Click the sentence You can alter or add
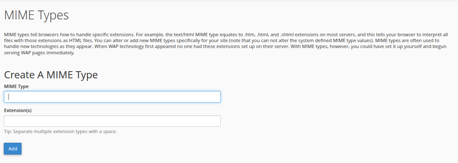 tap(234, 40)
